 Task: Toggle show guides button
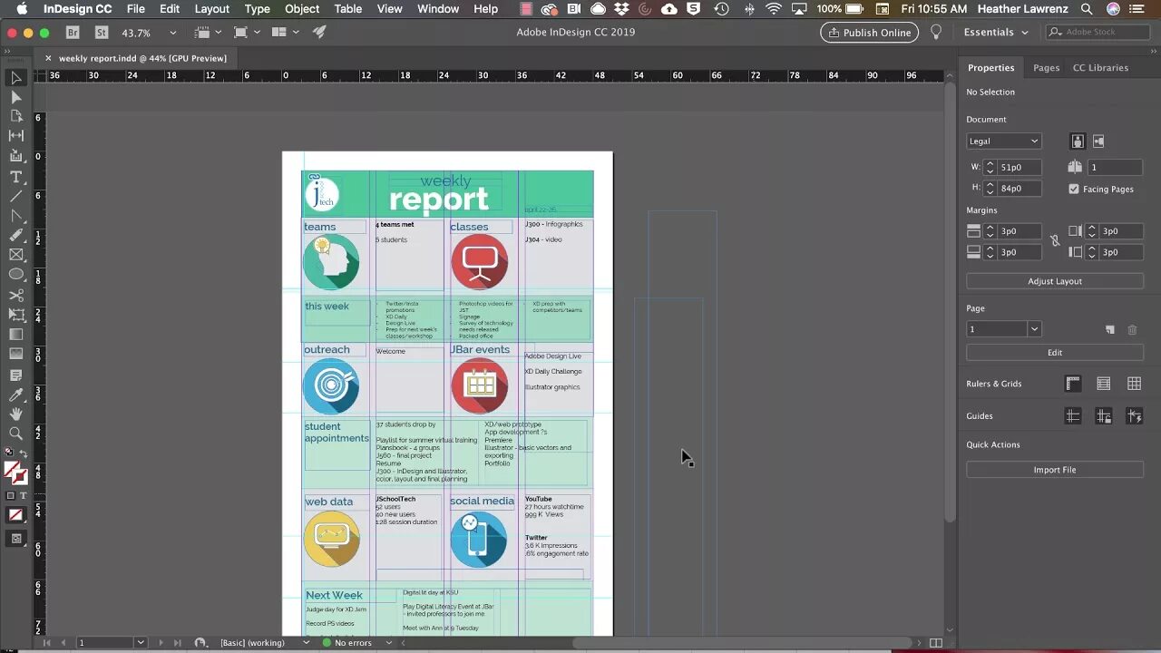pyautogui.click(x=1073, y=416)
